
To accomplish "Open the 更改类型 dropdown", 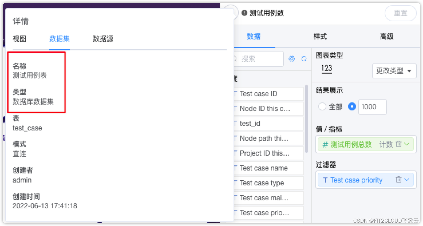I will (x=394, y=71).
